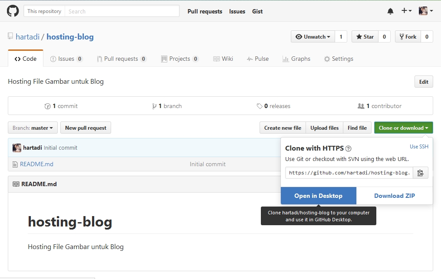Click New pull request

pyautogui.click(x=86, y=128)
